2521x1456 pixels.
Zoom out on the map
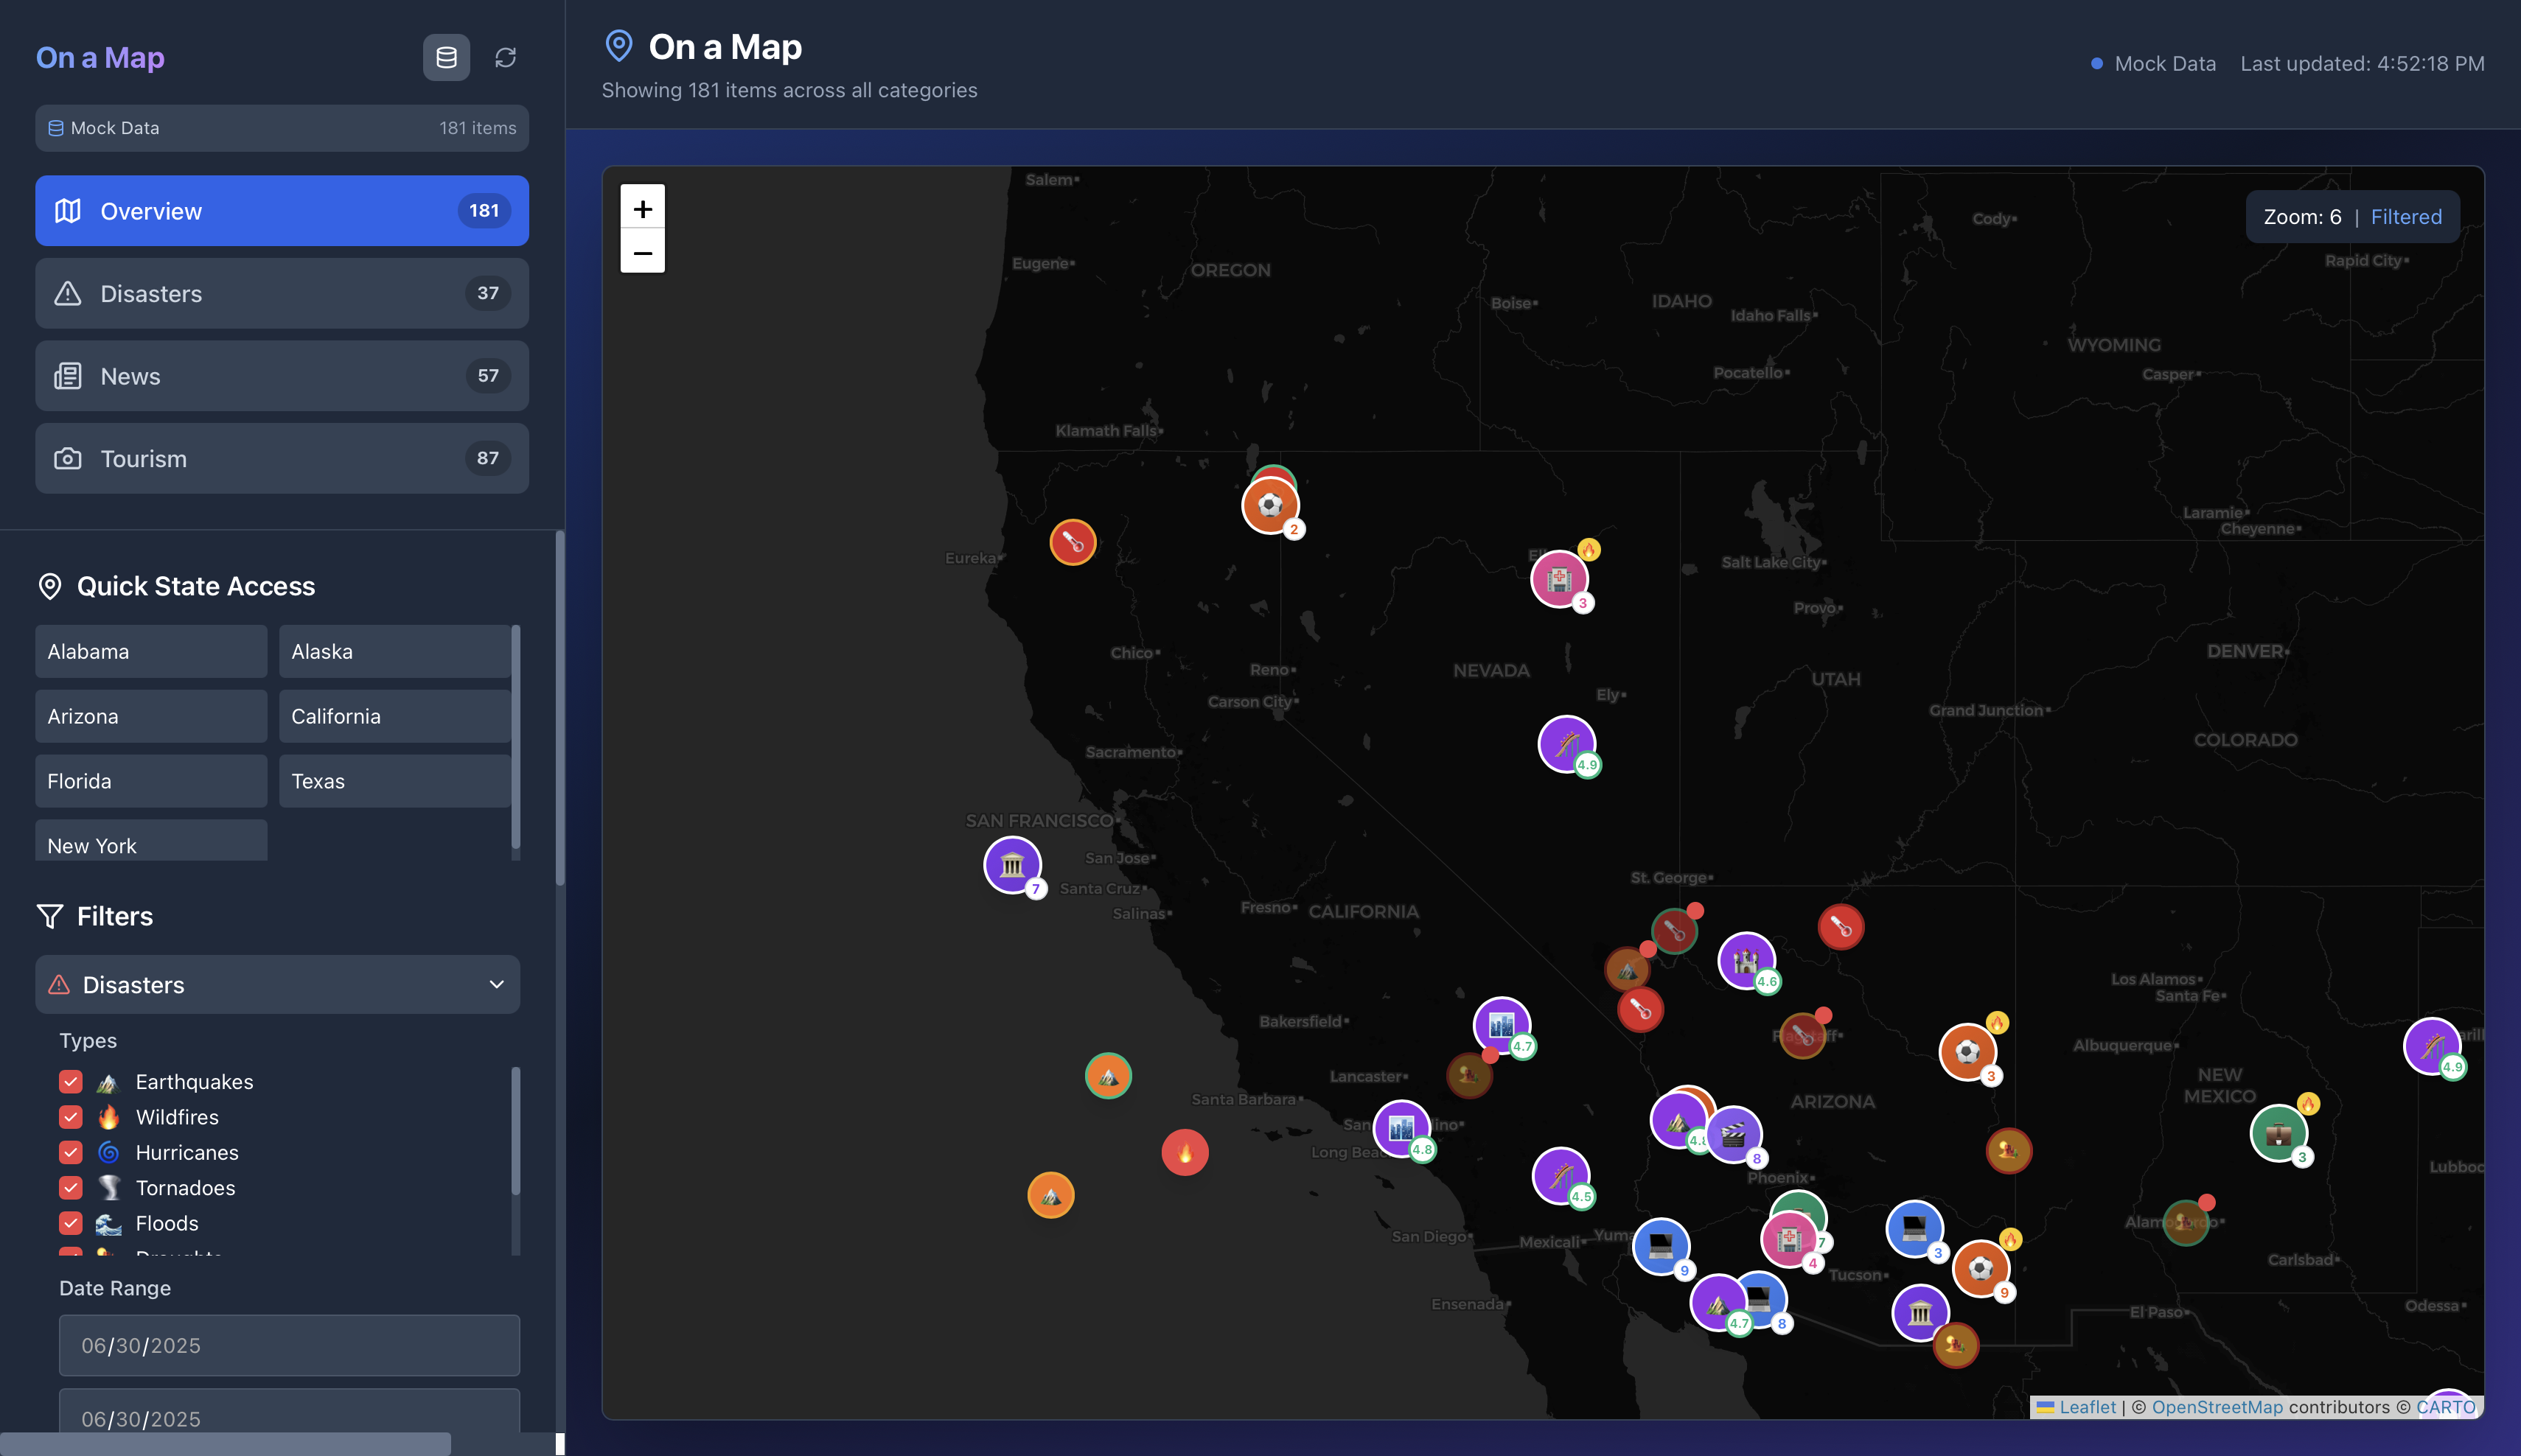642,252
